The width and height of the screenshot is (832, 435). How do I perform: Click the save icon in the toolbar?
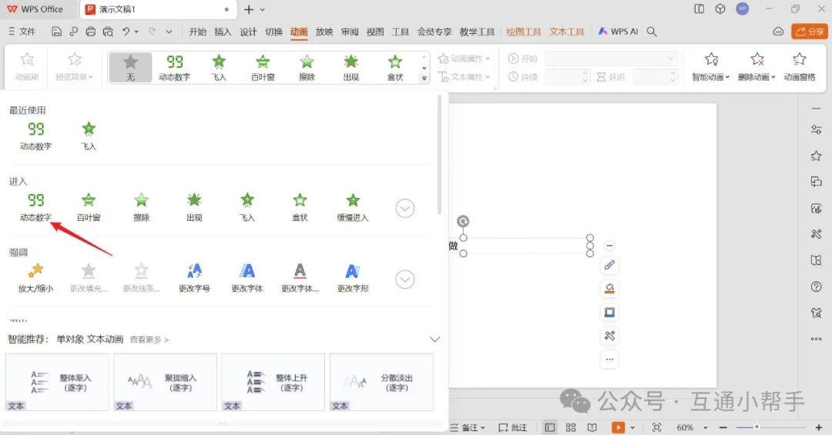pyautogui.click(x=56, y=32)
